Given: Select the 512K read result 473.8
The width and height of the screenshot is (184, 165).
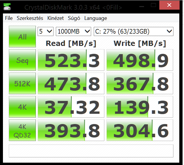Looking at the screenshot, I should (x=71, y=83).
